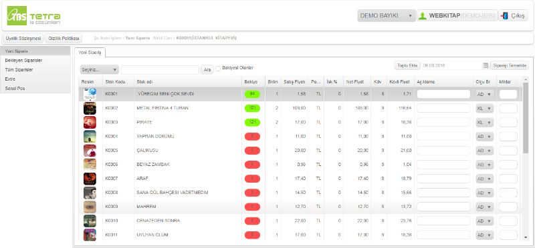Open Sanal Pos in the sidebar

(35, 88)
